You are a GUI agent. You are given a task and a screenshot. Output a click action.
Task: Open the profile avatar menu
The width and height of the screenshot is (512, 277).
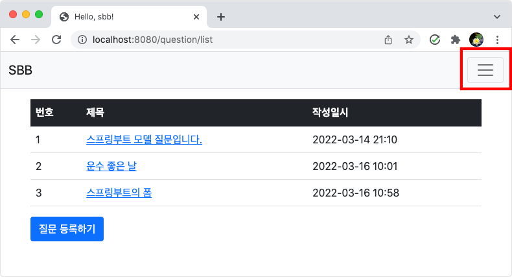click(x=476, y=40)
